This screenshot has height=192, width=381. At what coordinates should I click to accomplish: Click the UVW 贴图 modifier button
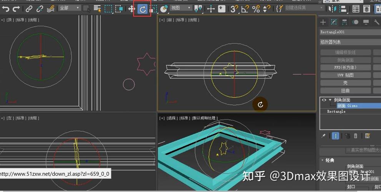click(345, 75)
